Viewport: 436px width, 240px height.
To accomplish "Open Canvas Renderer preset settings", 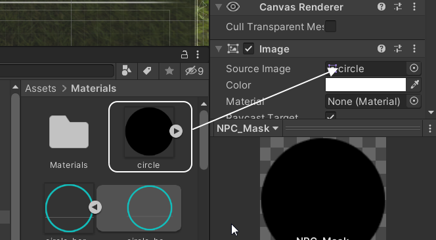I will 398,7.
